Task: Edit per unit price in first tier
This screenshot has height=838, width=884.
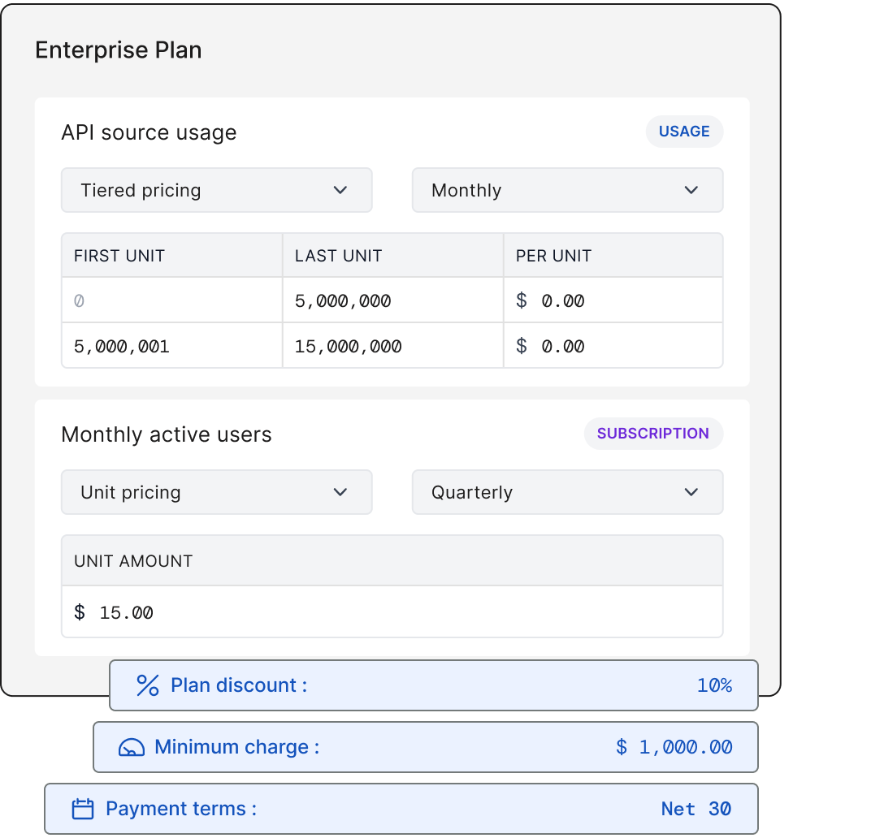Action: (x=613, y=300)
